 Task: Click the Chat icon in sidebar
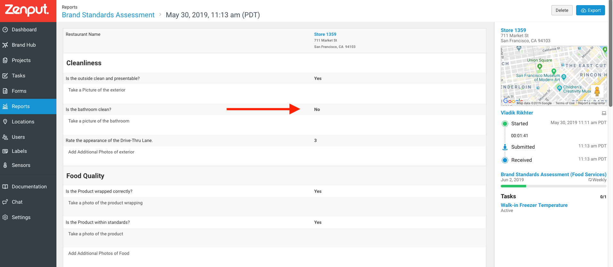pyautogui.click(x=5, y=202)
